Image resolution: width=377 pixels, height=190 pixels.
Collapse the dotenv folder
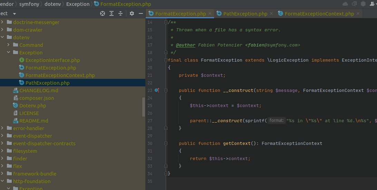[x=2, y=37]
